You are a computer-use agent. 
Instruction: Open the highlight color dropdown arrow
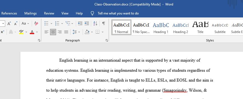tap(26, 32)
